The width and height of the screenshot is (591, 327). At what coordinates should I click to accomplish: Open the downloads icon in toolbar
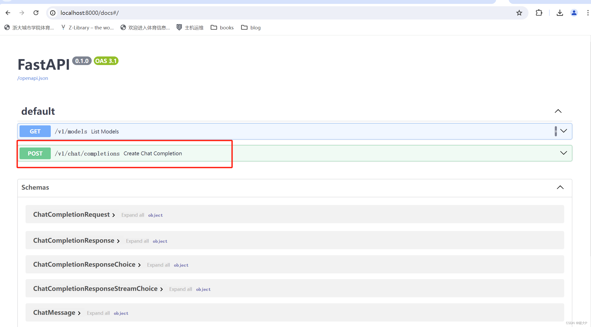560,13
